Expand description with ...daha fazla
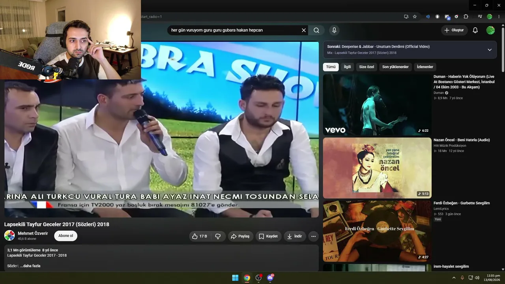Viewport: 505px width, 284px height. 30,266
